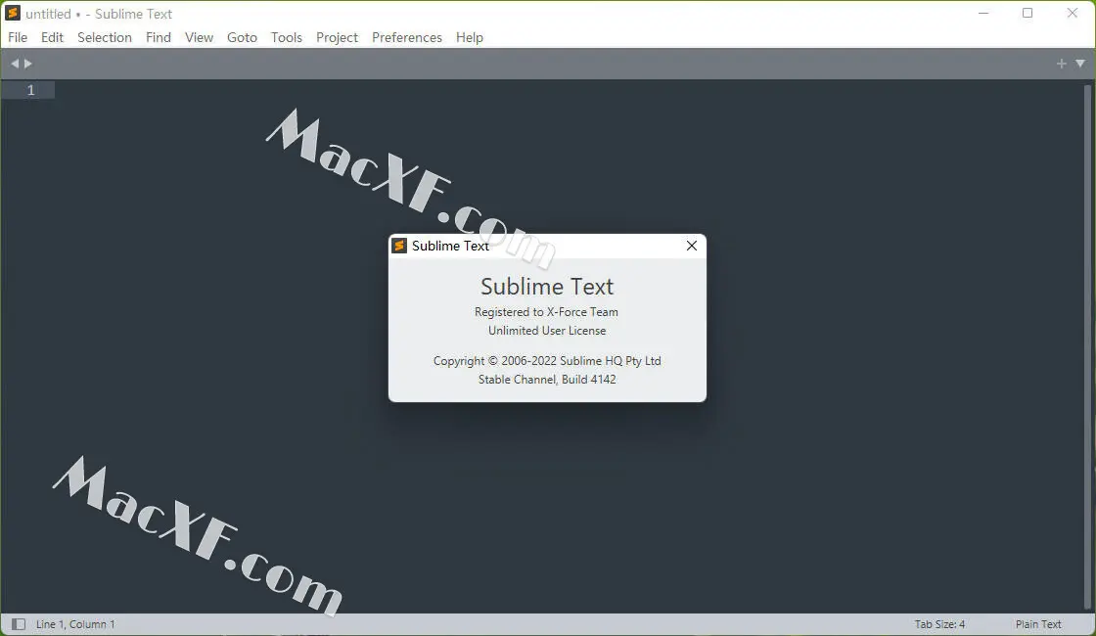Open the Tools menu
This screenshot has height=636, width=1096.
pos(287,38)
